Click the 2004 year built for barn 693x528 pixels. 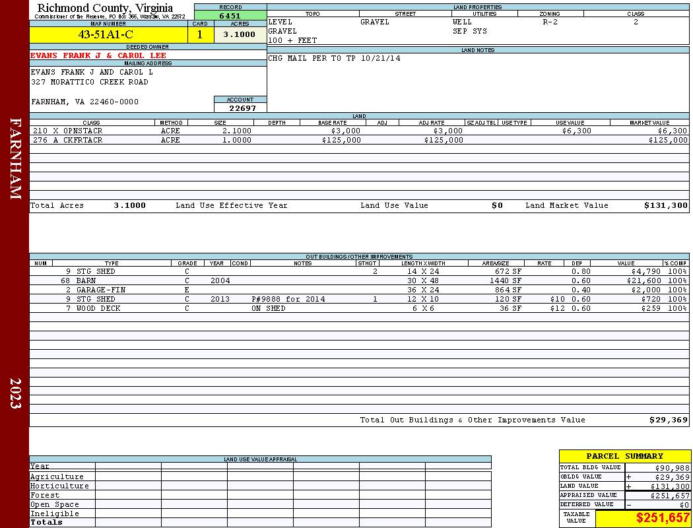tap(220, 280)
